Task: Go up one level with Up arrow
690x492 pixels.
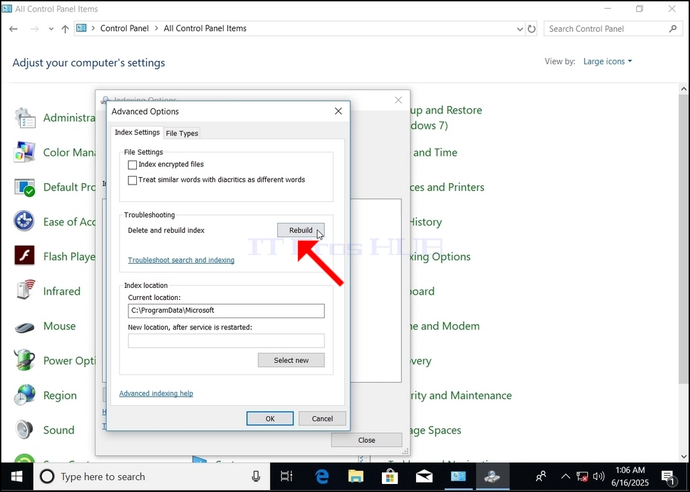Action: (x=65, y=29)
